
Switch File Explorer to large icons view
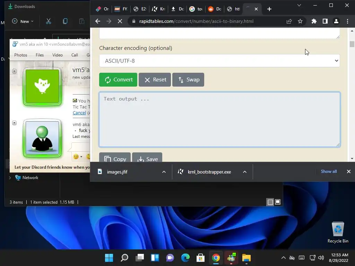[x=278, y=202]
